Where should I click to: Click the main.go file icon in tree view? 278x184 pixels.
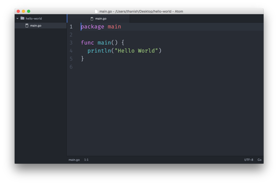coord(27,25)
